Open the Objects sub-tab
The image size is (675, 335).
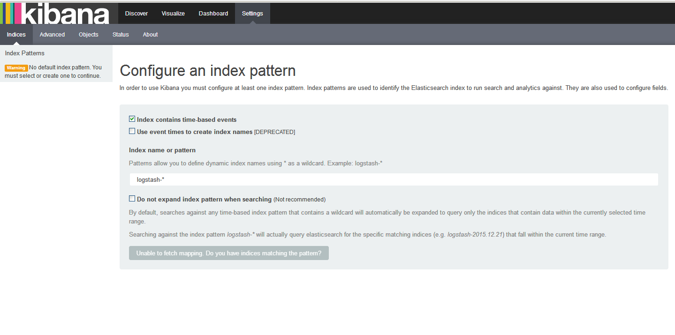click(x=89, y=35)
